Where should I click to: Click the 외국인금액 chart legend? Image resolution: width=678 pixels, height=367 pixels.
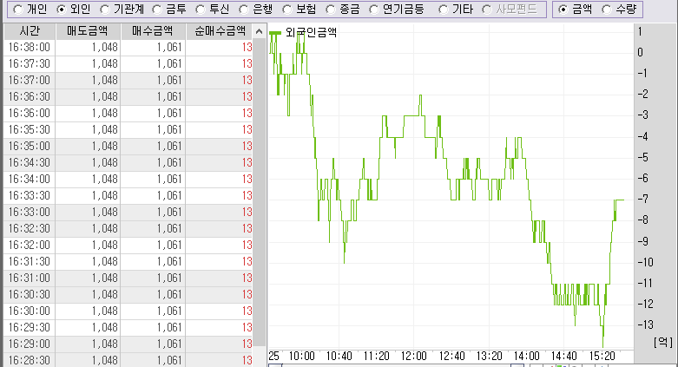[303, 32]
